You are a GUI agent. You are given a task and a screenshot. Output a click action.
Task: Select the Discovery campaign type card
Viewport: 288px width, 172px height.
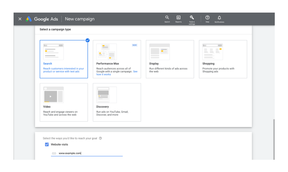pos(117,102)
